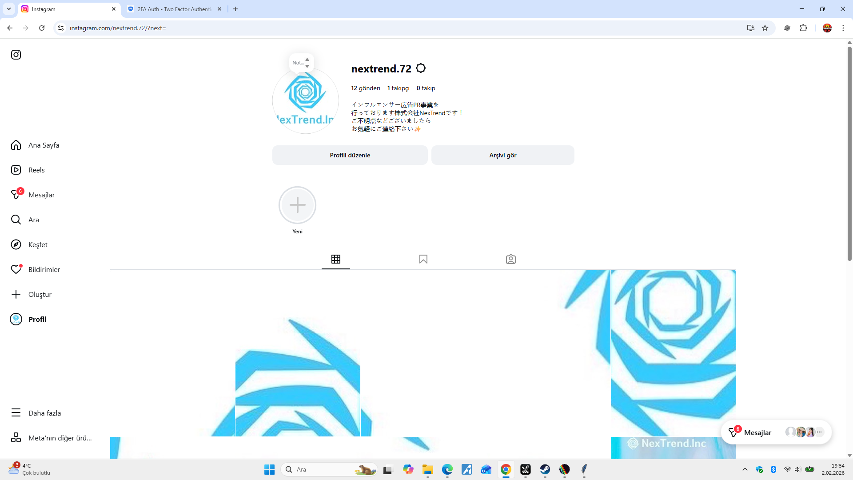Bookmark this page with the star

tap(765, 28)
